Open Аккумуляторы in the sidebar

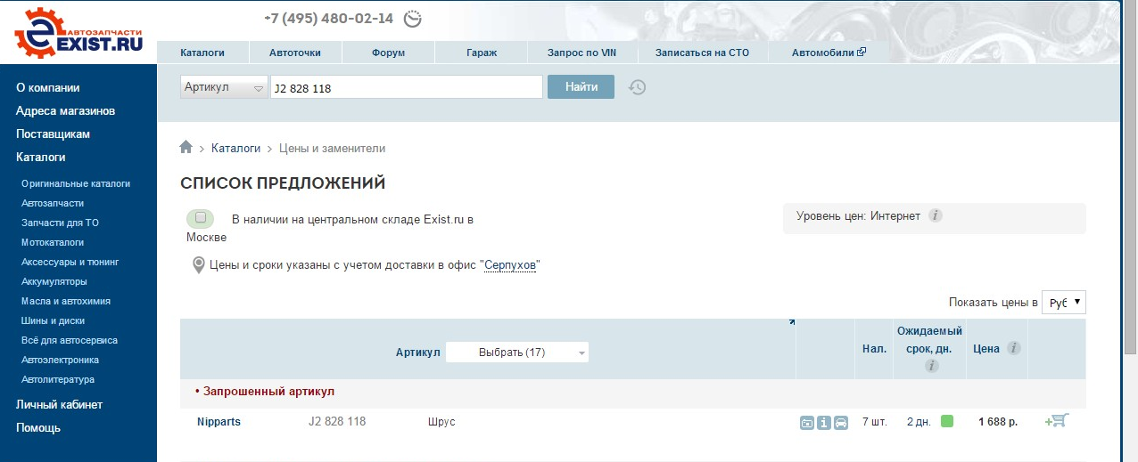[54, 281]
